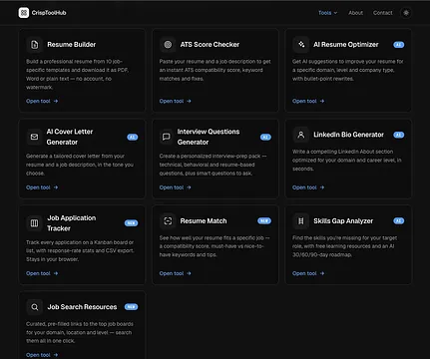Select the Resume Builder card title
The width and height of the screenshot is (430, 359).
pyautogui.click(x=72, y=45)
